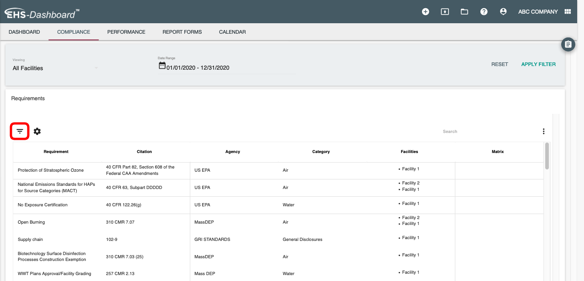Open the help question mark icon

pyautogui.click(x=484, y=12)
